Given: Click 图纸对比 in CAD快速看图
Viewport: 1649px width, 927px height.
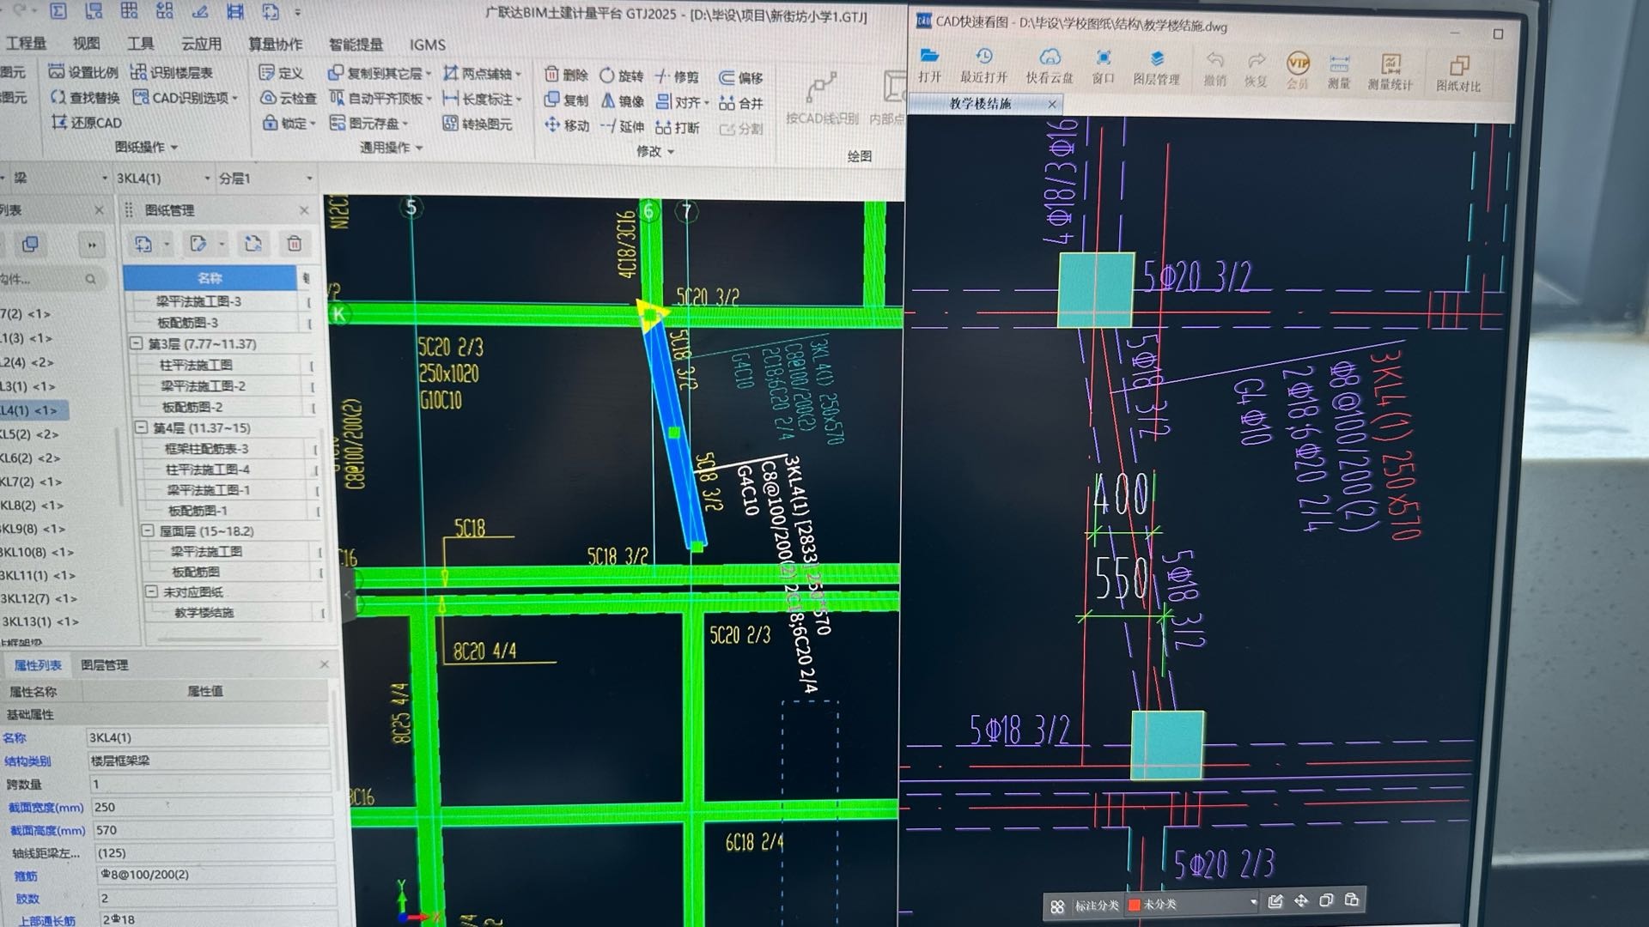Looking at the screenshot, I should [x=1458, y=74].
